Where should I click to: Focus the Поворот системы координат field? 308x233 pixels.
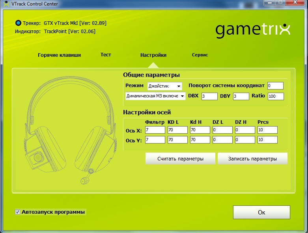(x=275, y=86)
